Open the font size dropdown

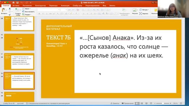(x=66, y=10)
